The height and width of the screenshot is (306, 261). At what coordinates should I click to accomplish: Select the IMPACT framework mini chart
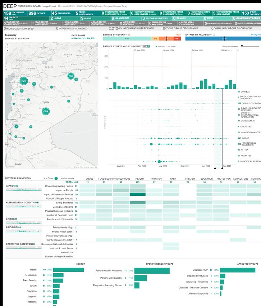pos(24,189)
